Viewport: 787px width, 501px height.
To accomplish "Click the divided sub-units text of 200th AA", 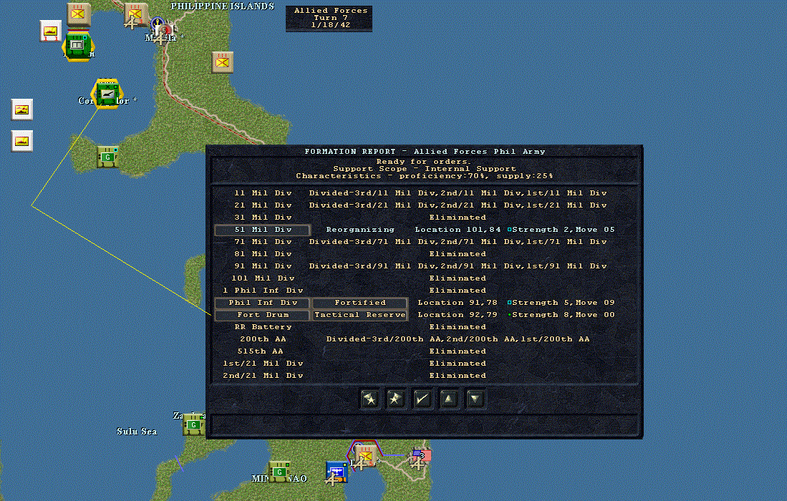I will click(x=458, y=339).
